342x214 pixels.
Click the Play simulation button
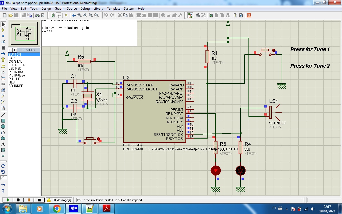coord(8,200)
